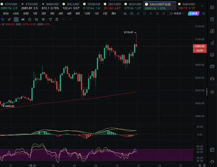The height and width of the screenshot is (167, 217).
Task: Click the blue copy shape tool icon
Action: [x=3, y=20]
